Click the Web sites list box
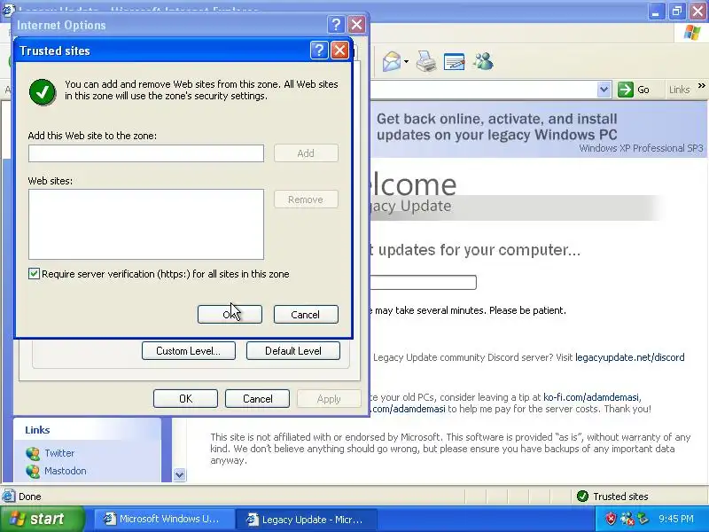 point(146,224)
